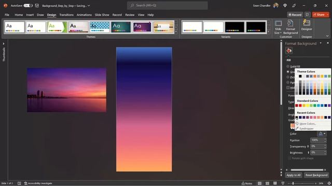Select the Fill paint bucket tab icon
Image resolution: width=332 pixels, height=186 pixels.
[289, 51]
